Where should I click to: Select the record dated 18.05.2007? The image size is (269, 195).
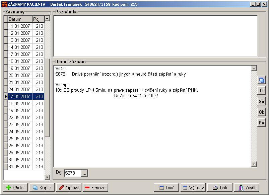(26, 103)
